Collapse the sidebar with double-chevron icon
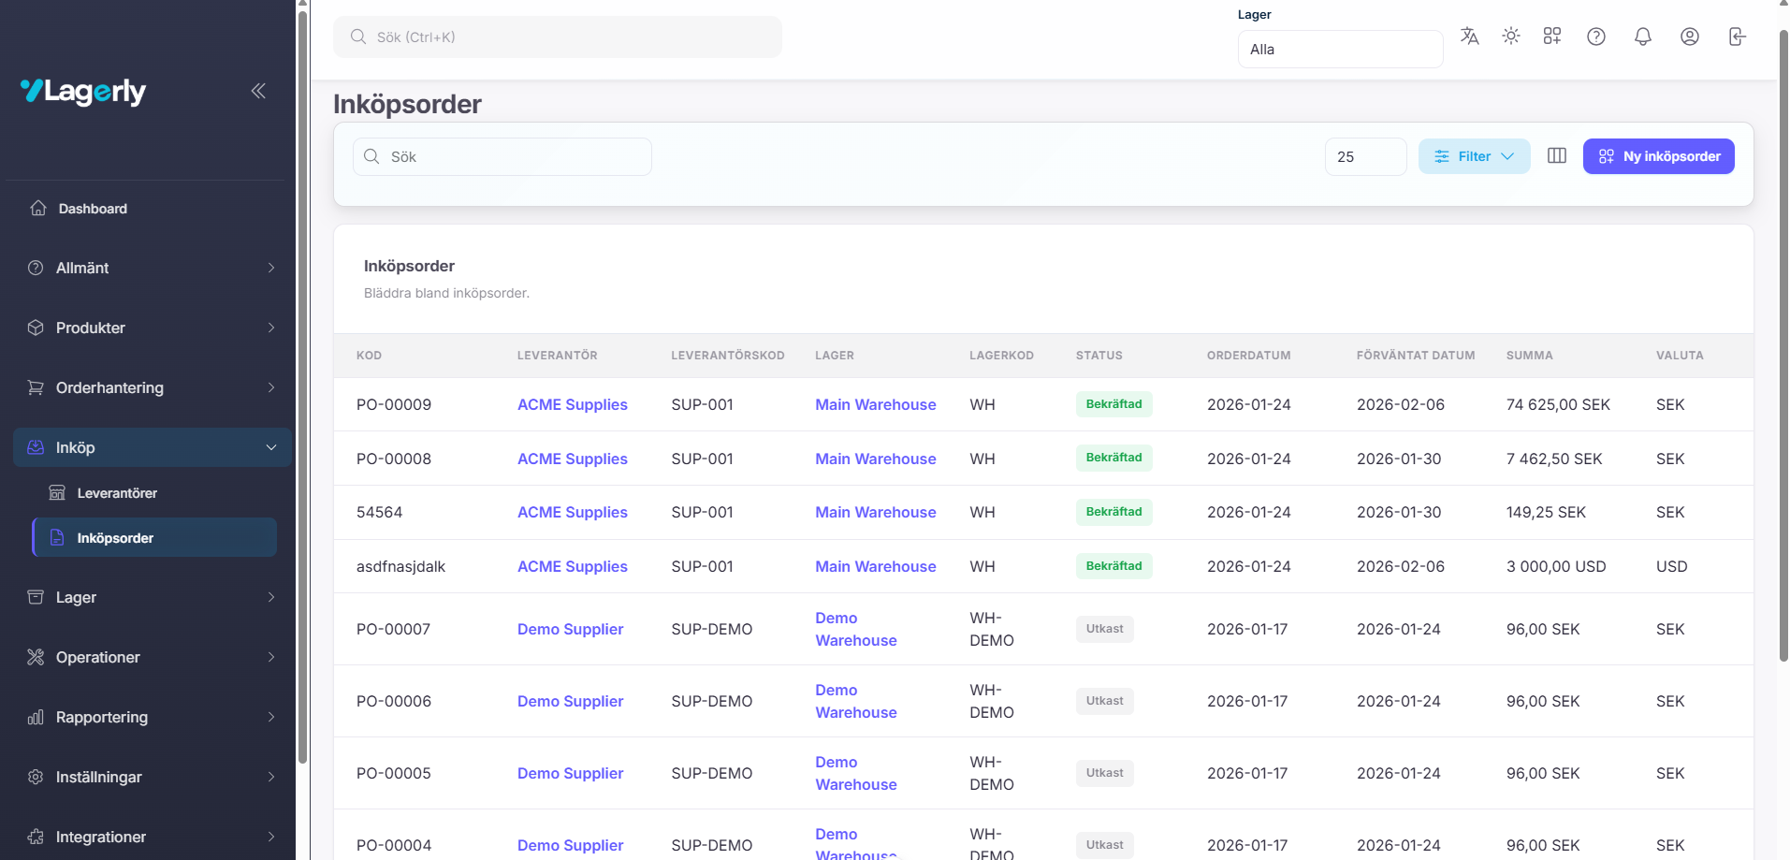 258,91
